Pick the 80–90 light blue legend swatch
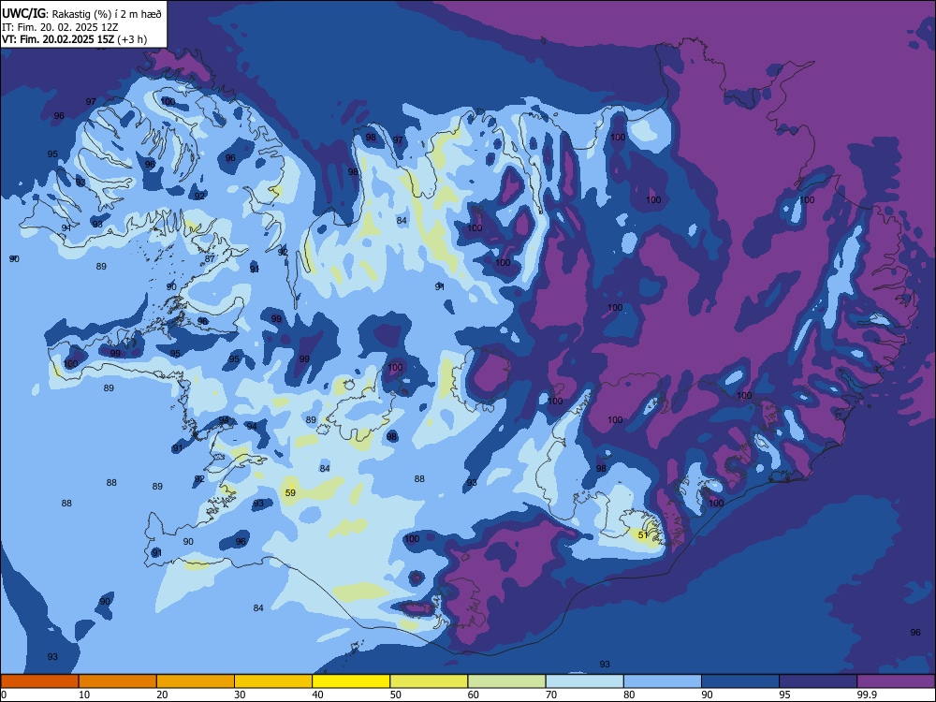936x702 pixels. pos(663,681)
